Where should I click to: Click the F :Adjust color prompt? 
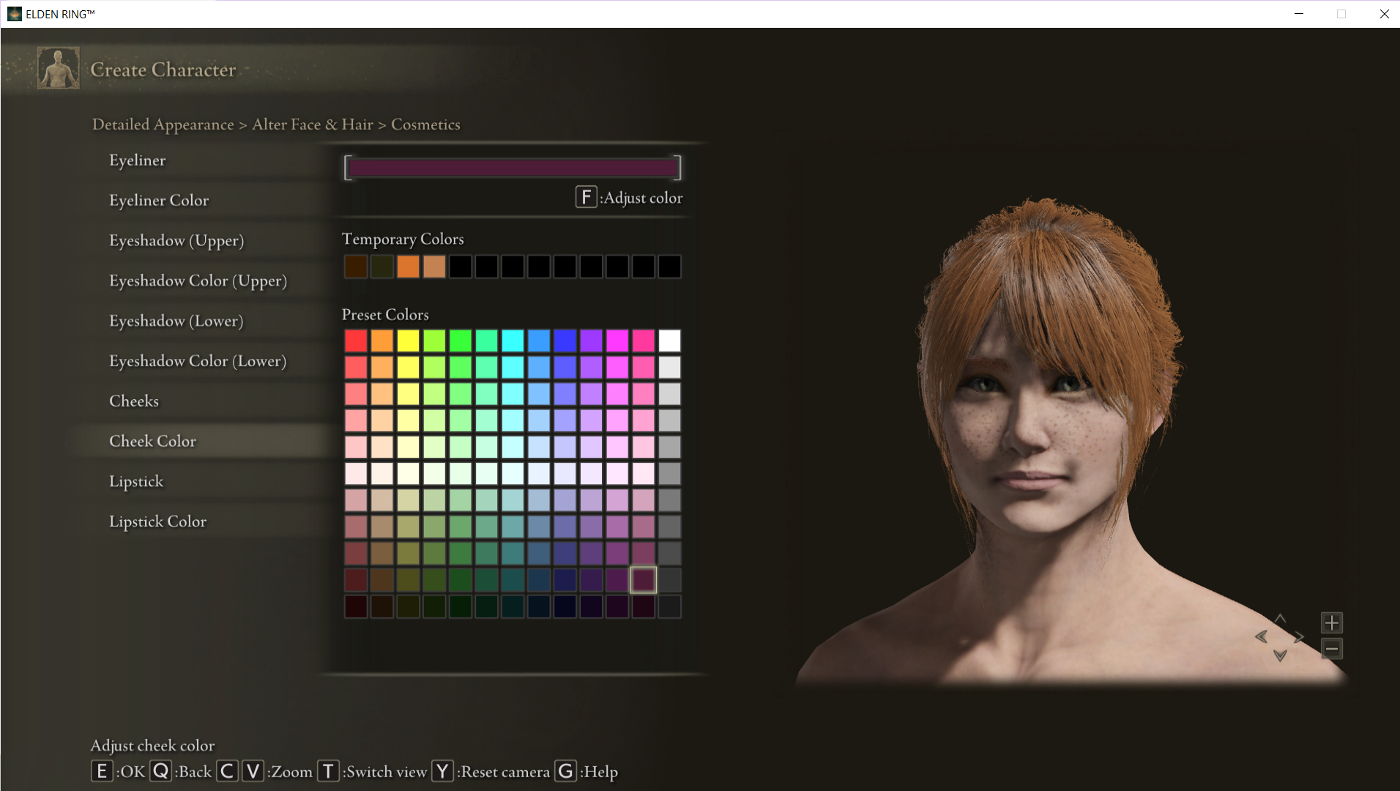629,198
